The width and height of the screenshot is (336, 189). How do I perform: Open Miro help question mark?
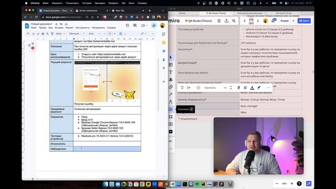(299, 183)
